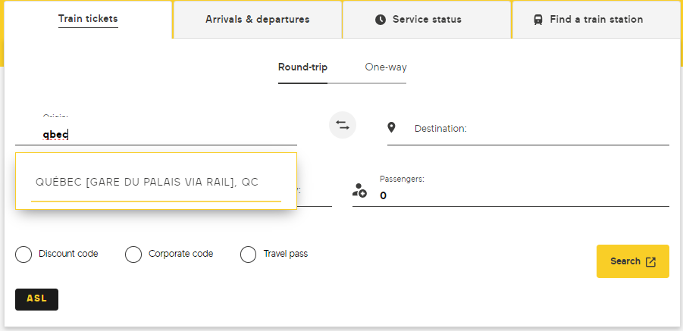Click the train icon on station finder tab
Screen dimensions: 683x331
[x=537, y=20]
